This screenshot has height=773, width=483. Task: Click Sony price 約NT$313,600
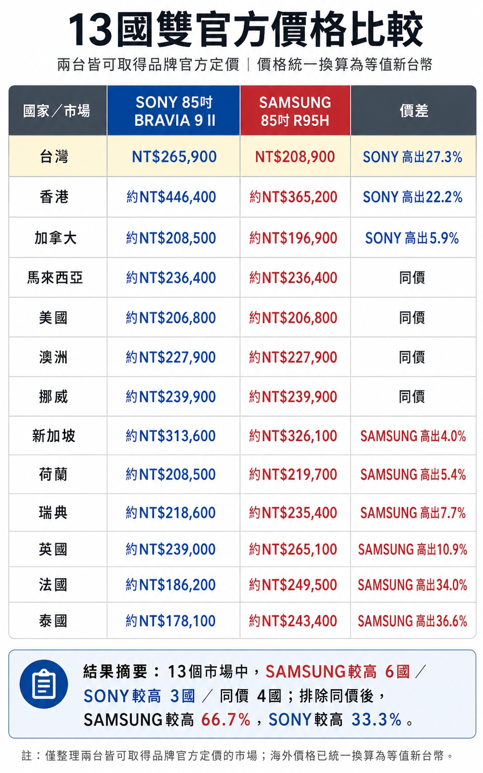tap(171, 436)
